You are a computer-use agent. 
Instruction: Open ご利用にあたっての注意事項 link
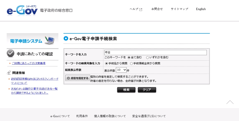[x=29, y=63]
